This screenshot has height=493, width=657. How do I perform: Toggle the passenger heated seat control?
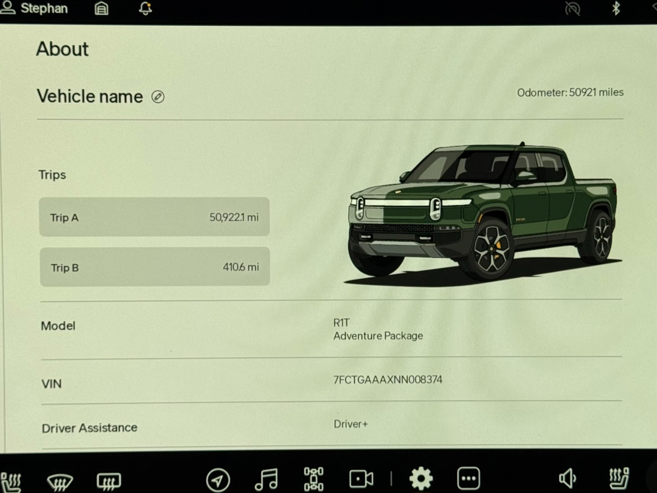pos(619,479)
